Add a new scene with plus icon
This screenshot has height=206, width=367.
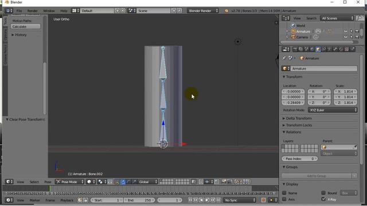pos(174,11)
